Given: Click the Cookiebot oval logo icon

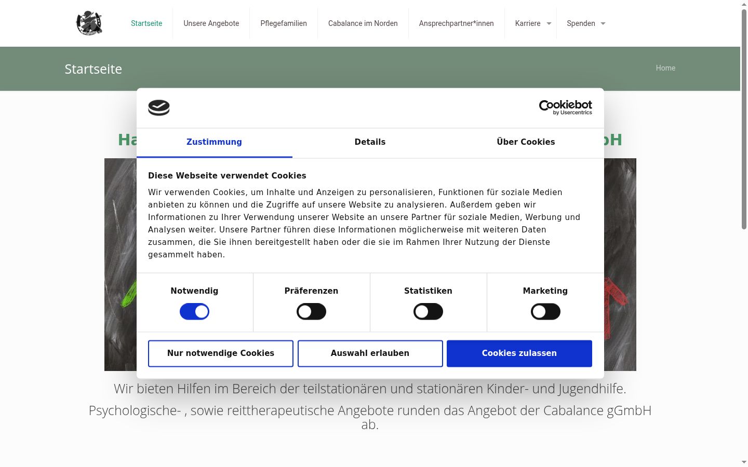Looking at the screenshot, I should (159, 108).
